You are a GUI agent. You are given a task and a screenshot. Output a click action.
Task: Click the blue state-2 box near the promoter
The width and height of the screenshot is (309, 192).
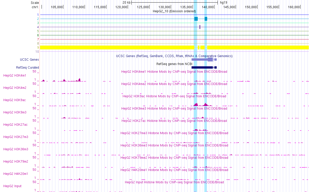pyautogui.click(x=196, y=19)
